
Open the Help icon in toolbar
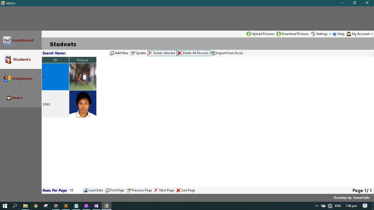point(335,34)
